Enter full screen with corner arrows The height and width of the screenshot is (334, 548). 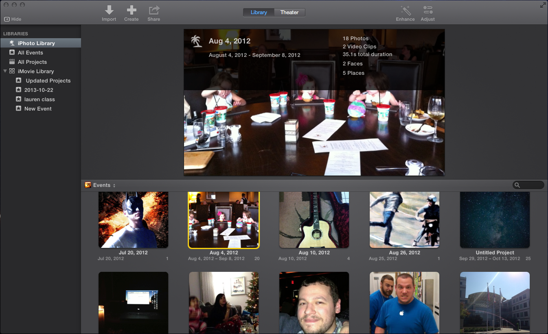543,5
